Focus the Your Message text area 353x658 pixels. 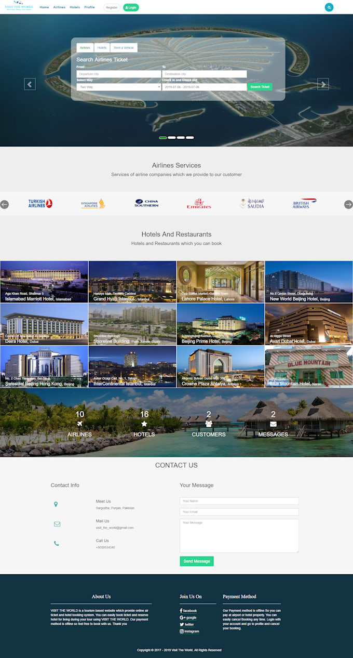point(239,535)
